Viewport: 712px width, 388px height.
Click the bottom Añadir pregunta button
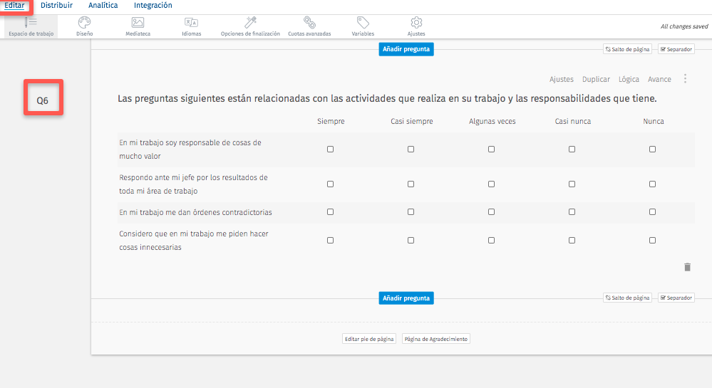(x=406, y=298)
